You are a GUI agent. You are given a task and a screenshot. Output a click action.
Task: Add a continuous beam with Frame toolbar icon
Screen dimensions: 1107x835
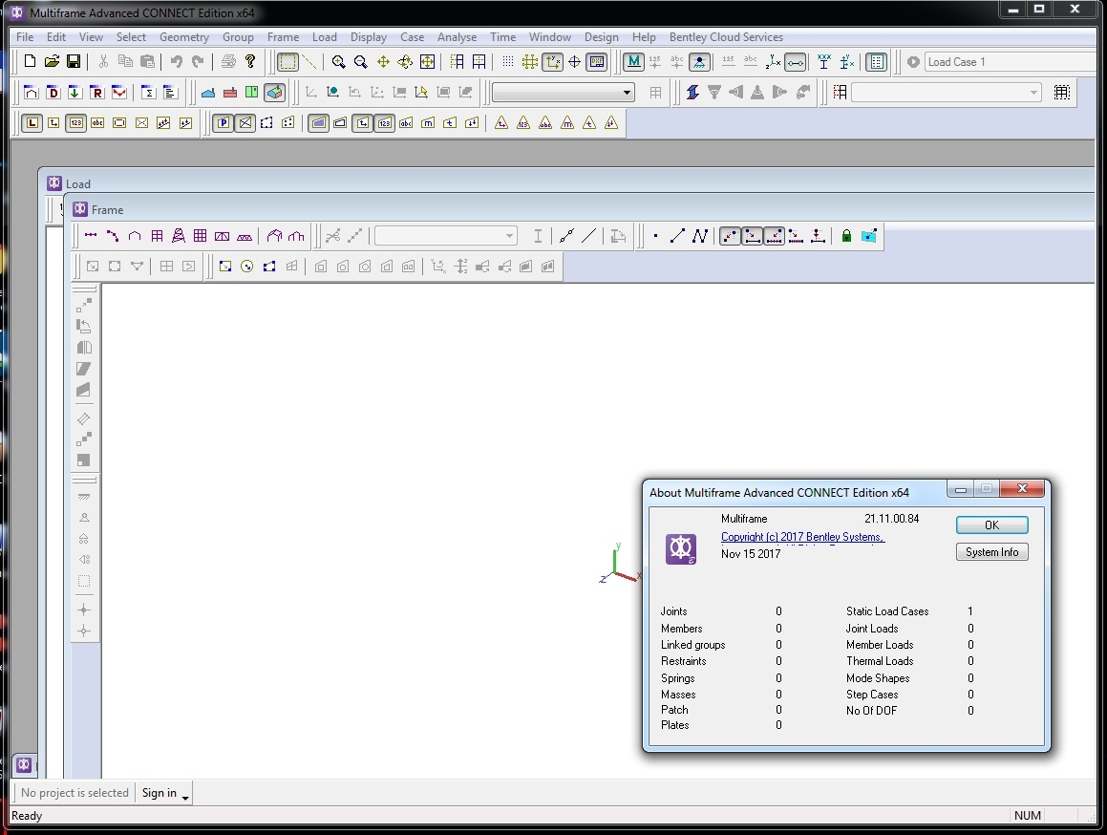click(91, 236)
